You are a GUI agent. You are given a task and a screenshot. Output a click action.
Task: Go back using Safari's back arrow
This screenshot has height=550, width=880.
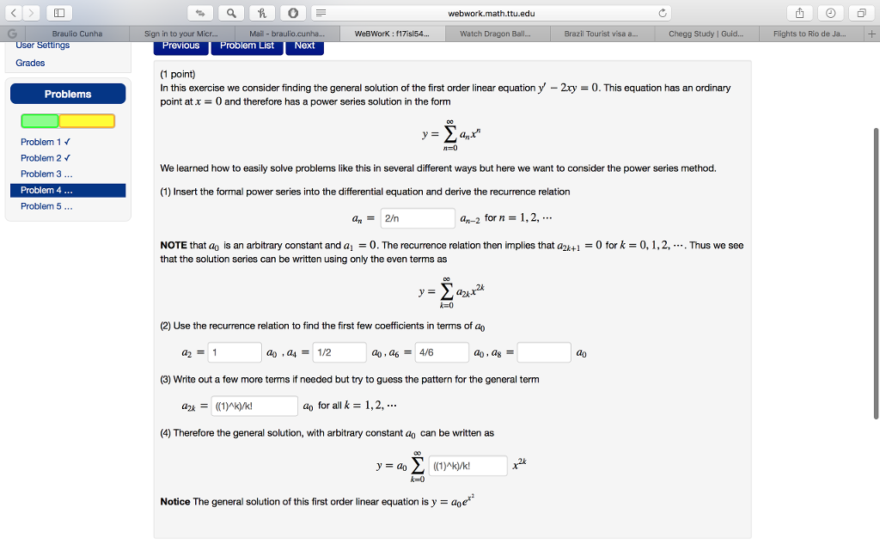point(14,13)
